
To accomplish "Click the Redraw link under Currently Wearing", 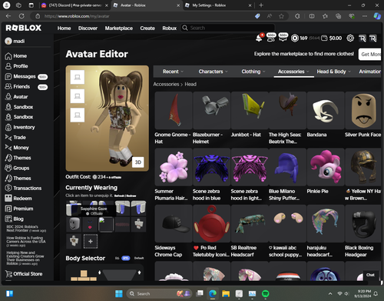I will 131,196.
